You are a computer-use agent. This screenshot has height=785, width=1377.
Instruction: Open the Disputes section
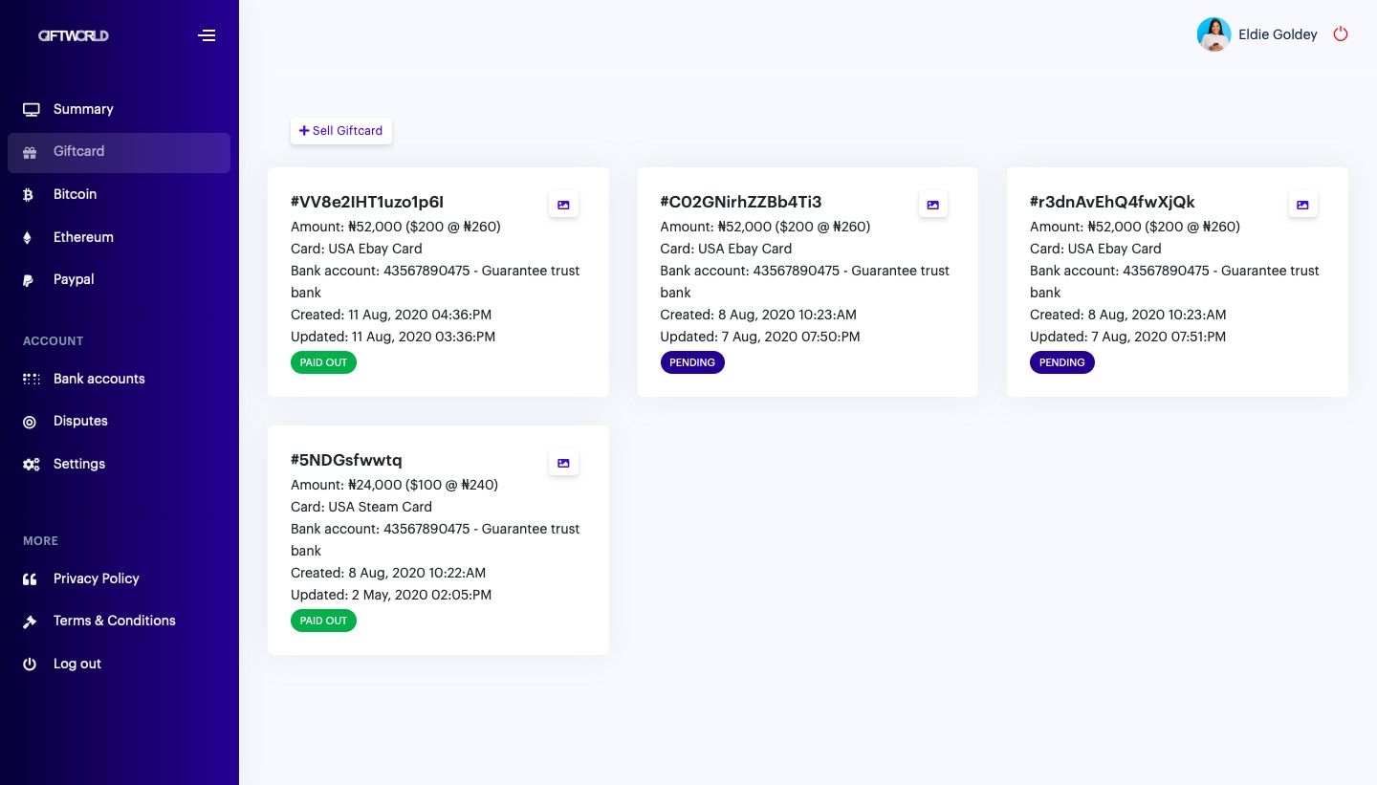80,421
